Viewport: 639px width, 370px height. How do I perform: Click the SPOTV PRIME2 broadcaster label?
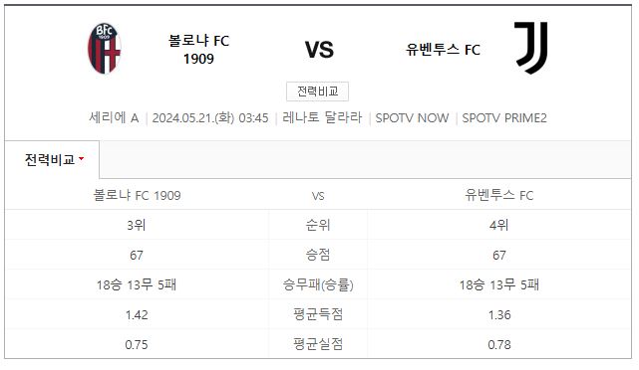[504, 118]
